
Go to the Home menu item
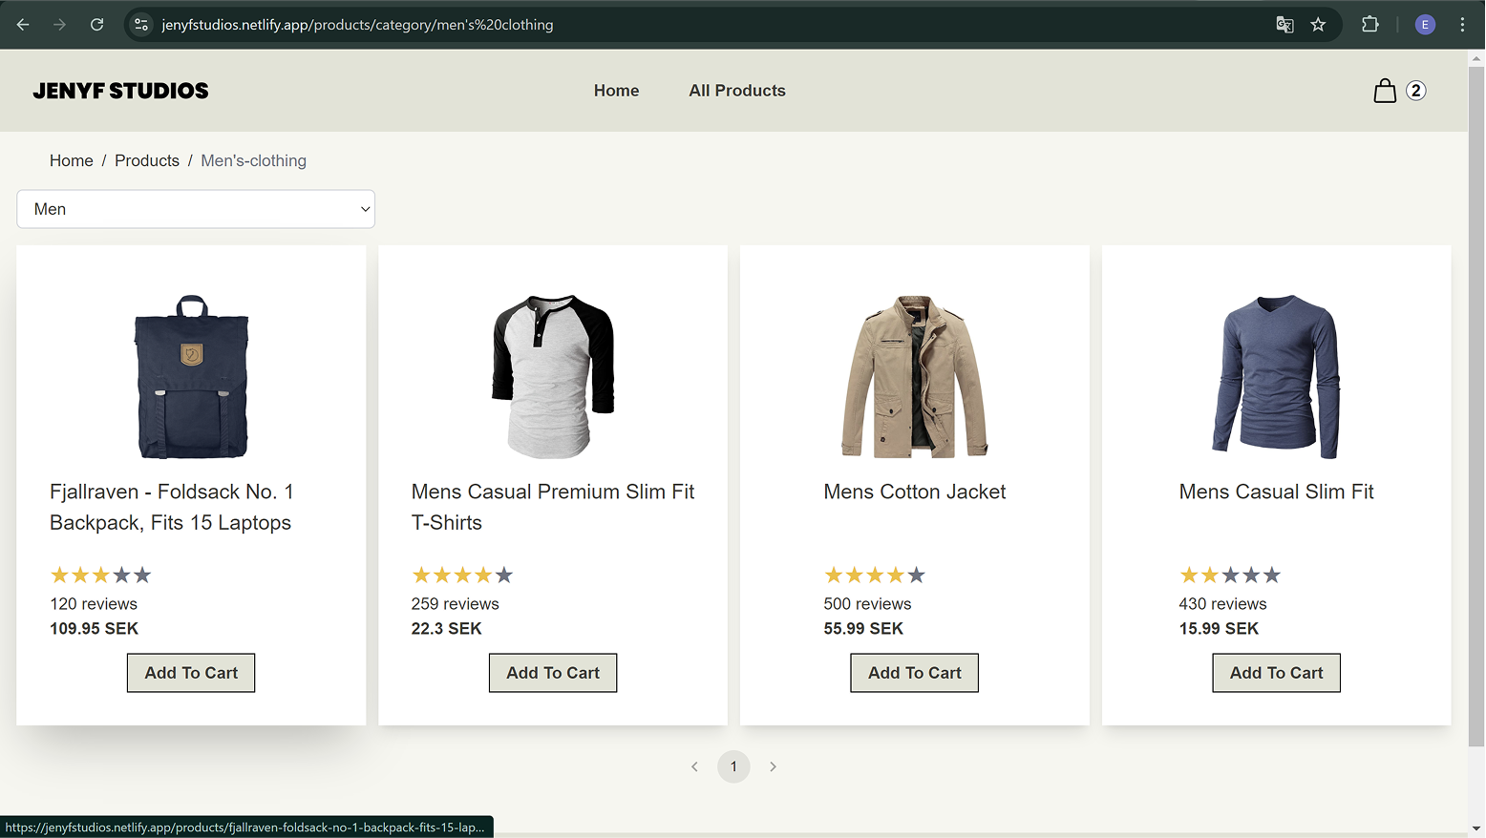pos(616,90)
